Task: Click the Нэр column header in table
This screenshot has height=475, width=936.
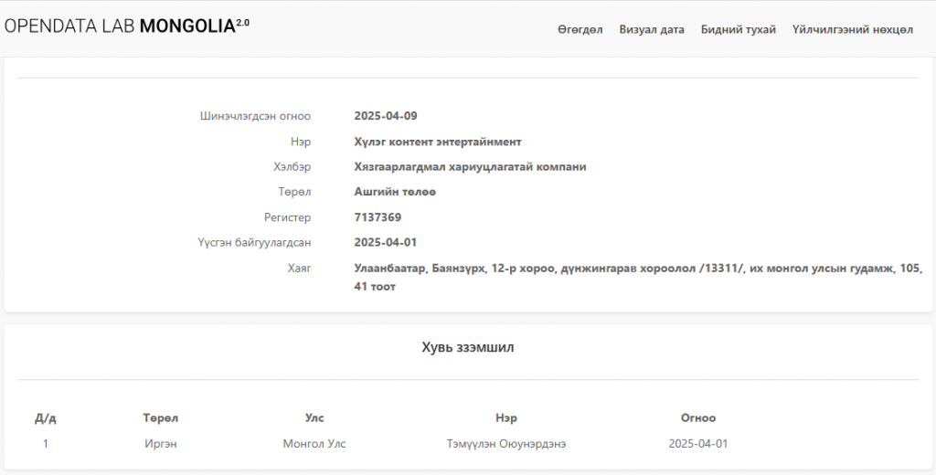Action: [x=506, y=418]
